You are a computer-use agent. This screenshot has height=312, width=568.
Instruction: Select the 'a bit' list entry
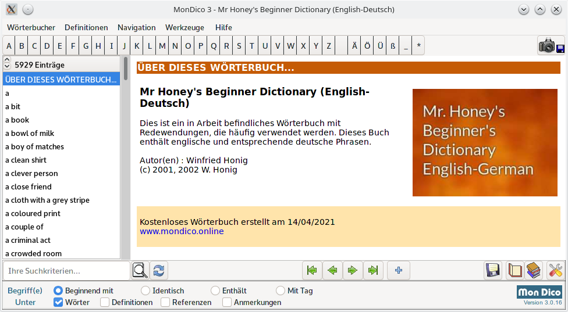61,107
